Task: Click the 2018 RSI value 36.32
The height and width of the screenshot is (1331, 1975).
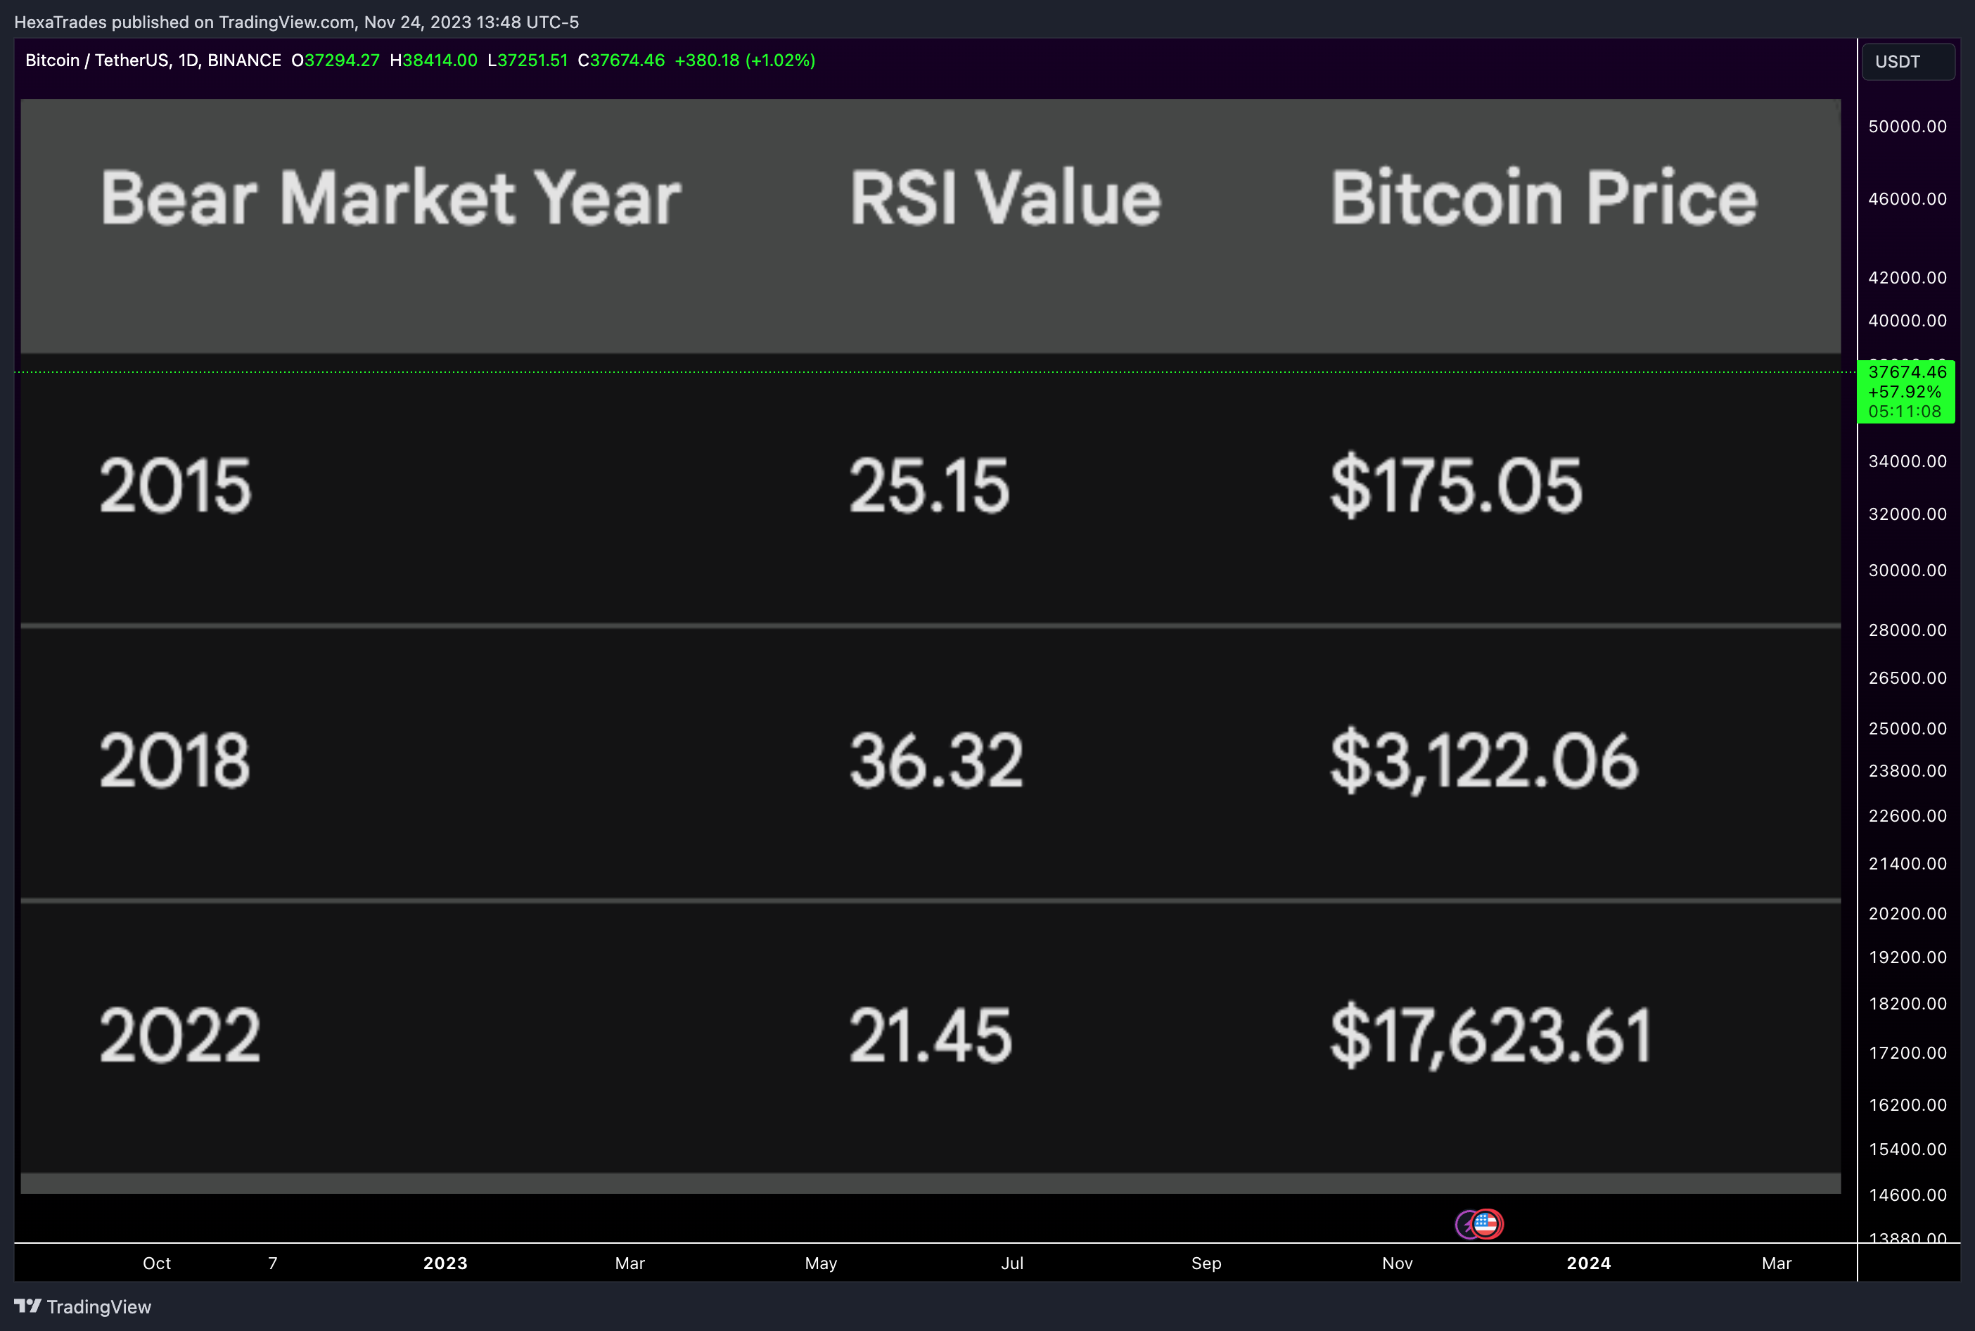Action: 936,760
